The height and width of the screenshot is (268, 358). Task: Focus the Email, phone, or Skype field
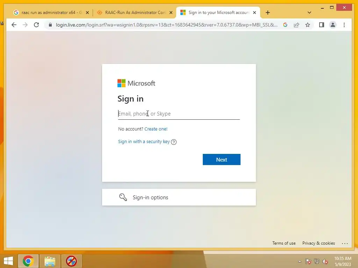(179, 114)
